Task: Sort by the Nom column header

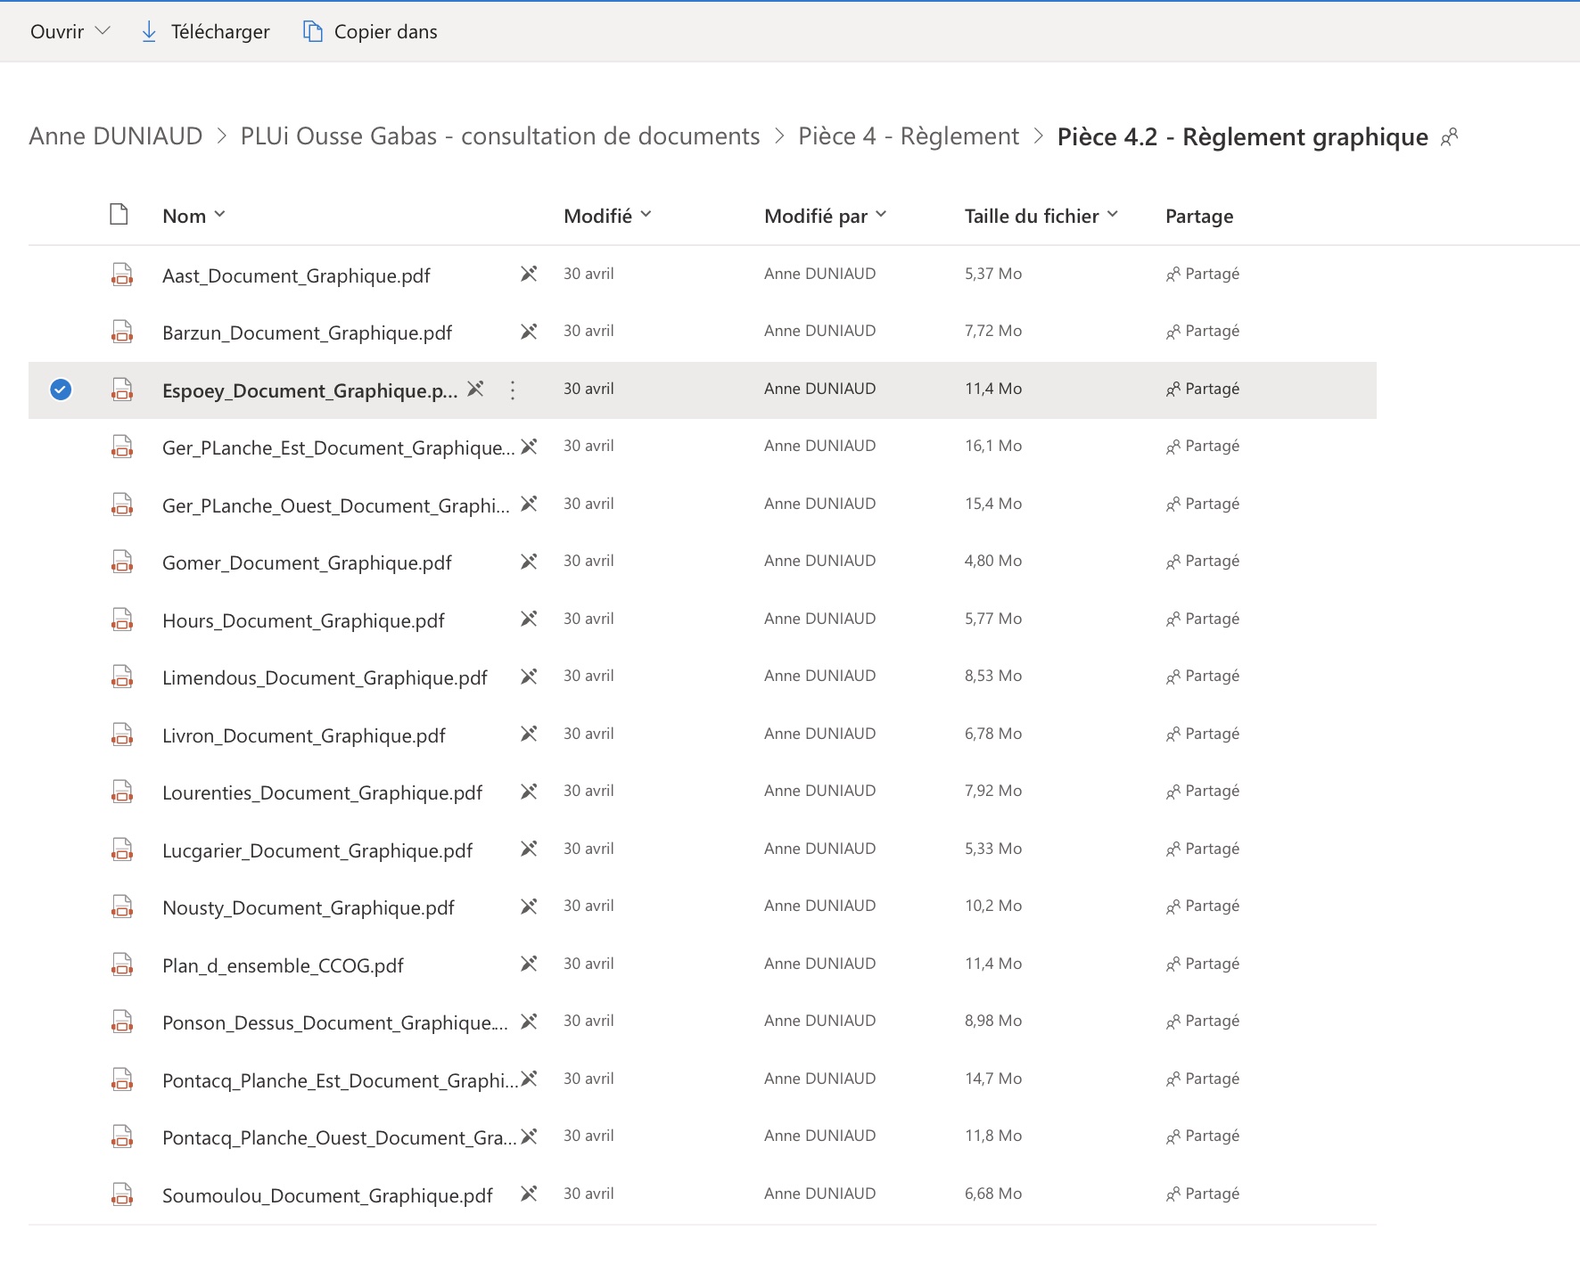Action: tap(193, 216)
